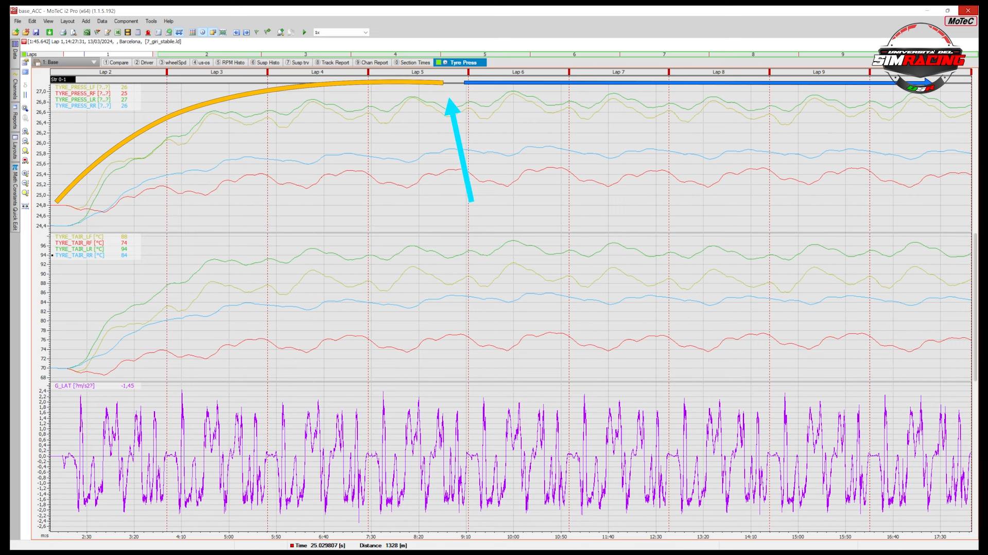Screen dimensions: 988x555
Task: Open the Component menu
Action: [126, 21]
